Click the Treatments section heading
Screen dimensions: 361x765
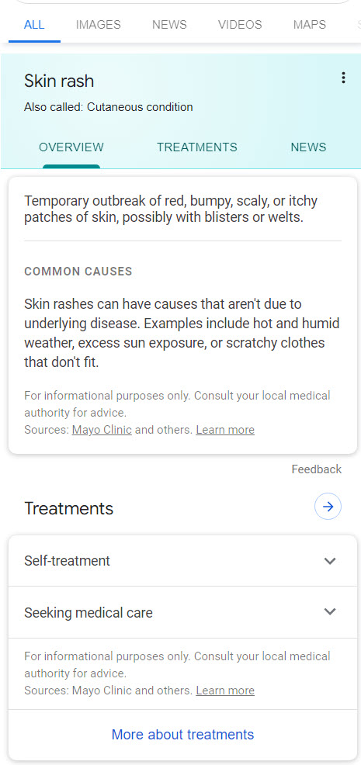click(x=69, y=508)
